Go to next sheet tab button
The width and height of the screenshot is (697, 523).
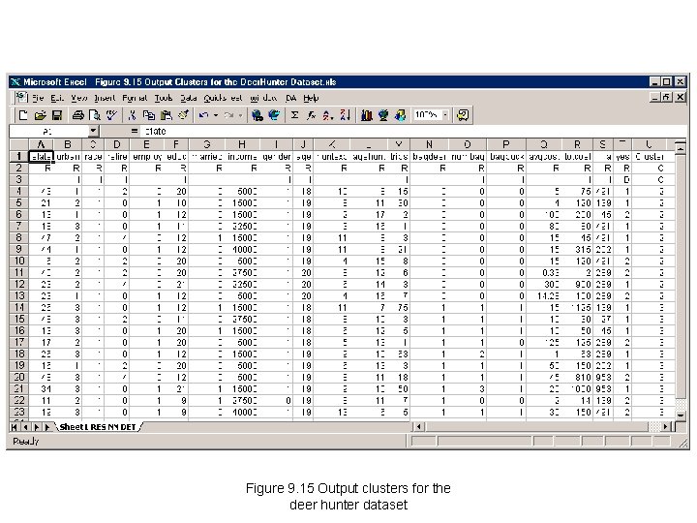pos(36,427)
